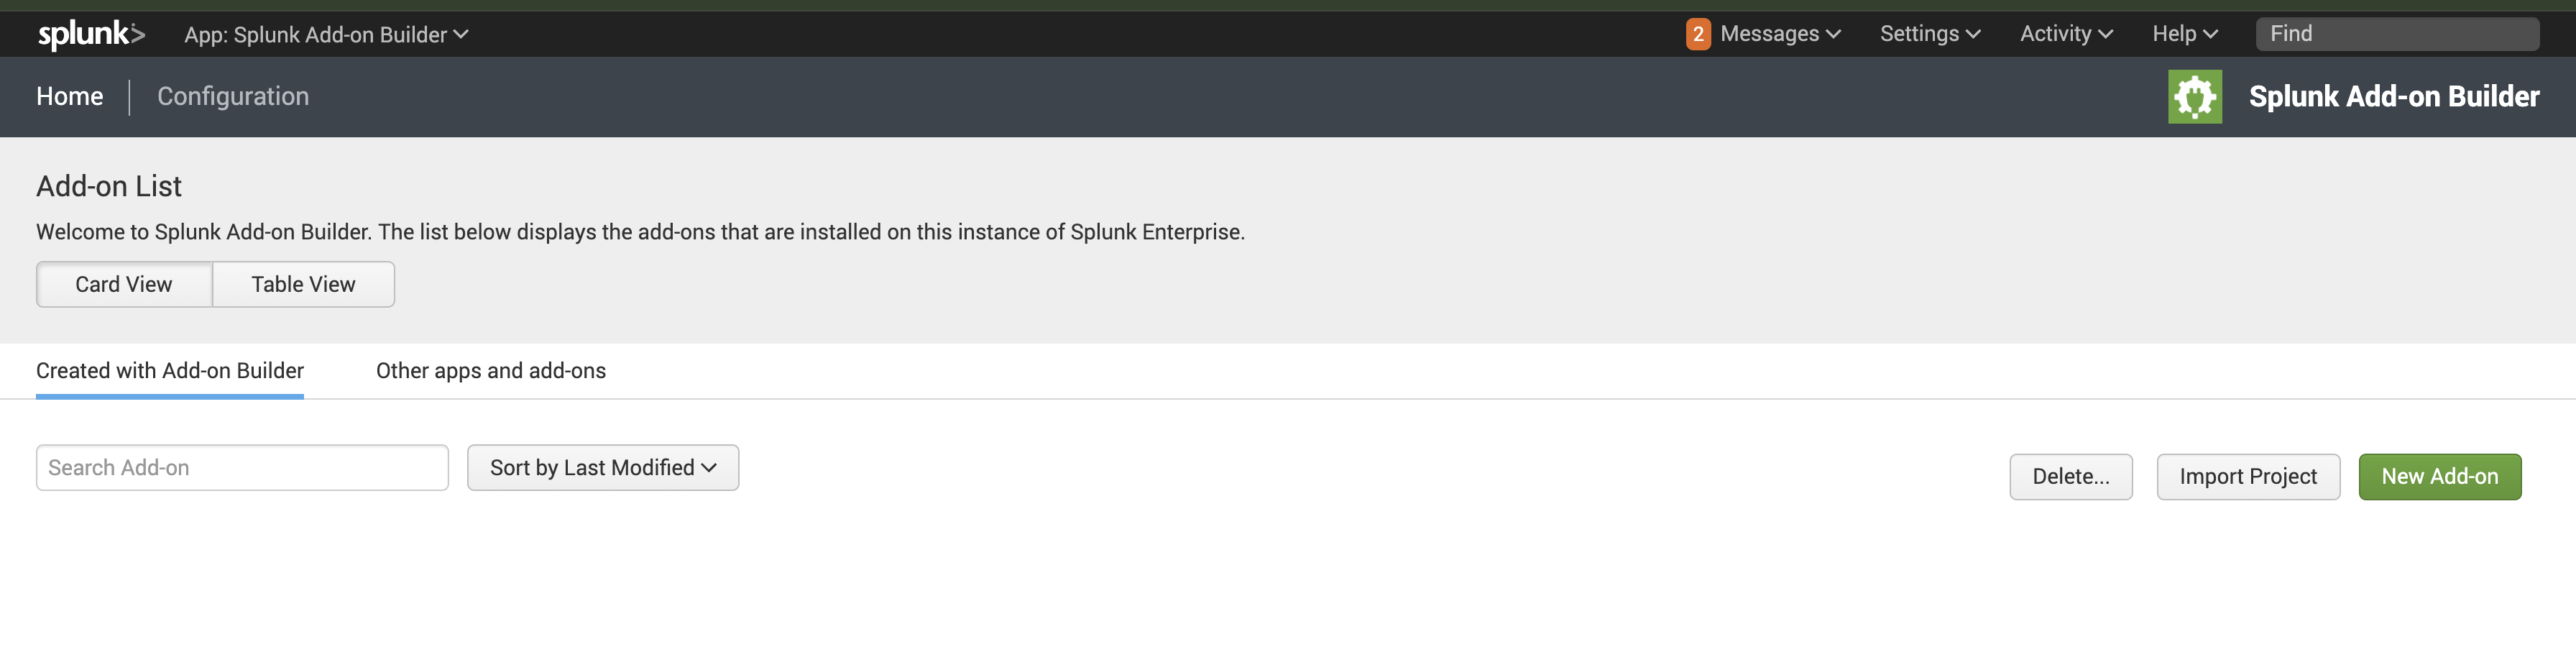The width and height of the screenshot is (2576, 647).
Task: Select the Card View option
Action: 123,284
